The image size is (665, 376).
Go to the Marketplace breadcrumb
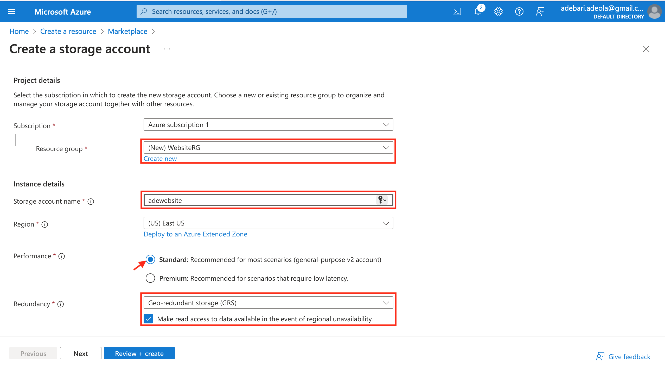127,31
